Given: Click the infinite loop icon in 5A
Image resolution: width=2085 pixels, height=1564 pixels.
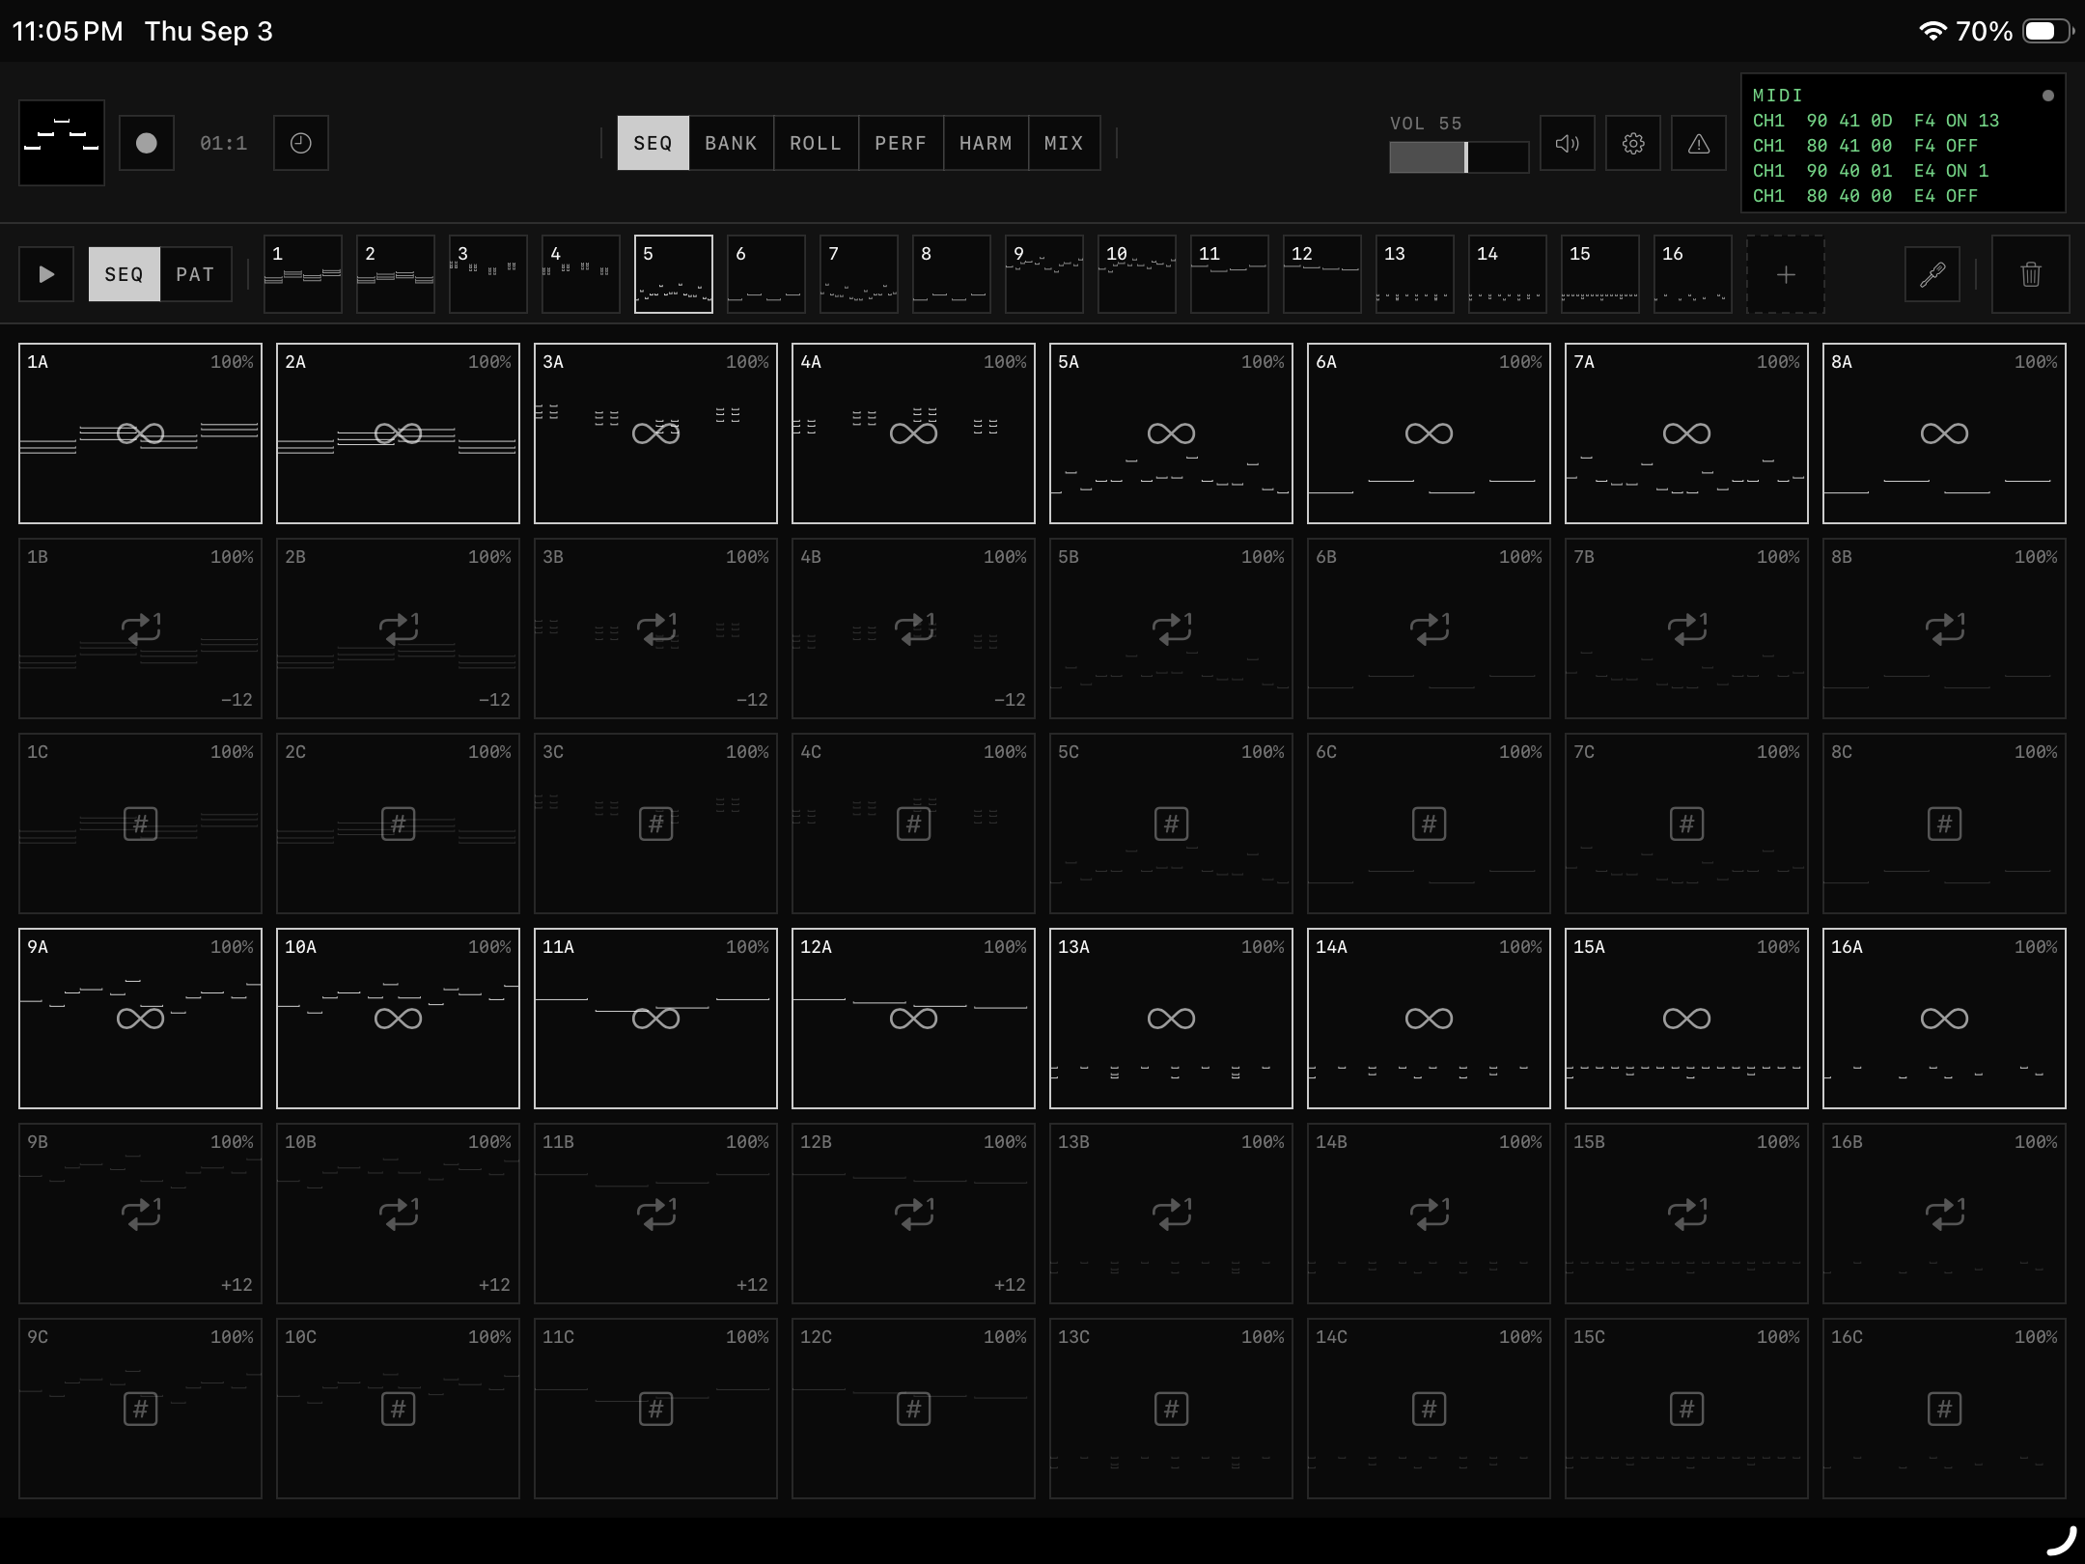Looking at the screenshot, I should (1171, 433).
